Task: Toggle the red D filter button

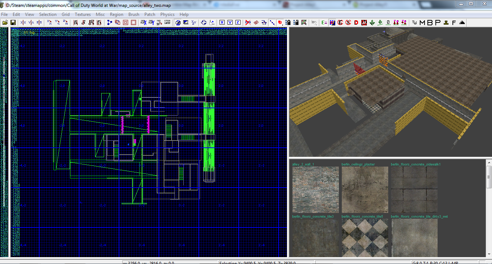Action: click(x=356, y=22)
